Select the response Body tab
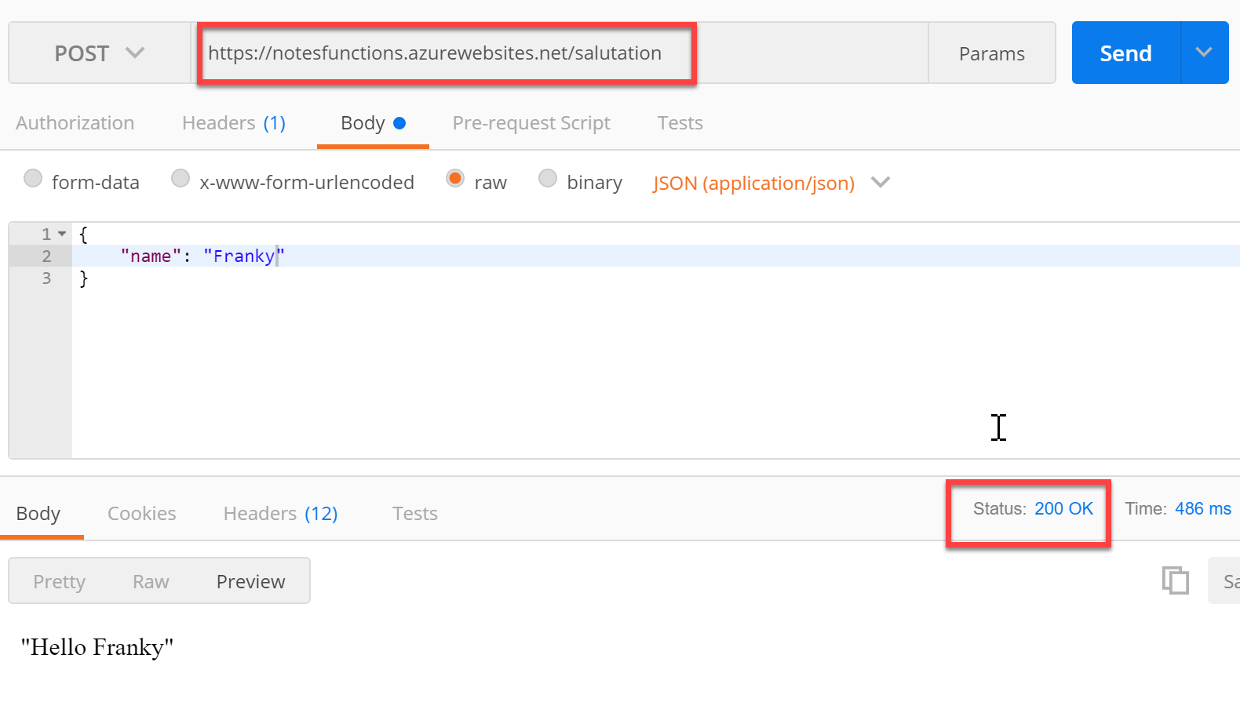1240x713 pixels. coord(38,514)
